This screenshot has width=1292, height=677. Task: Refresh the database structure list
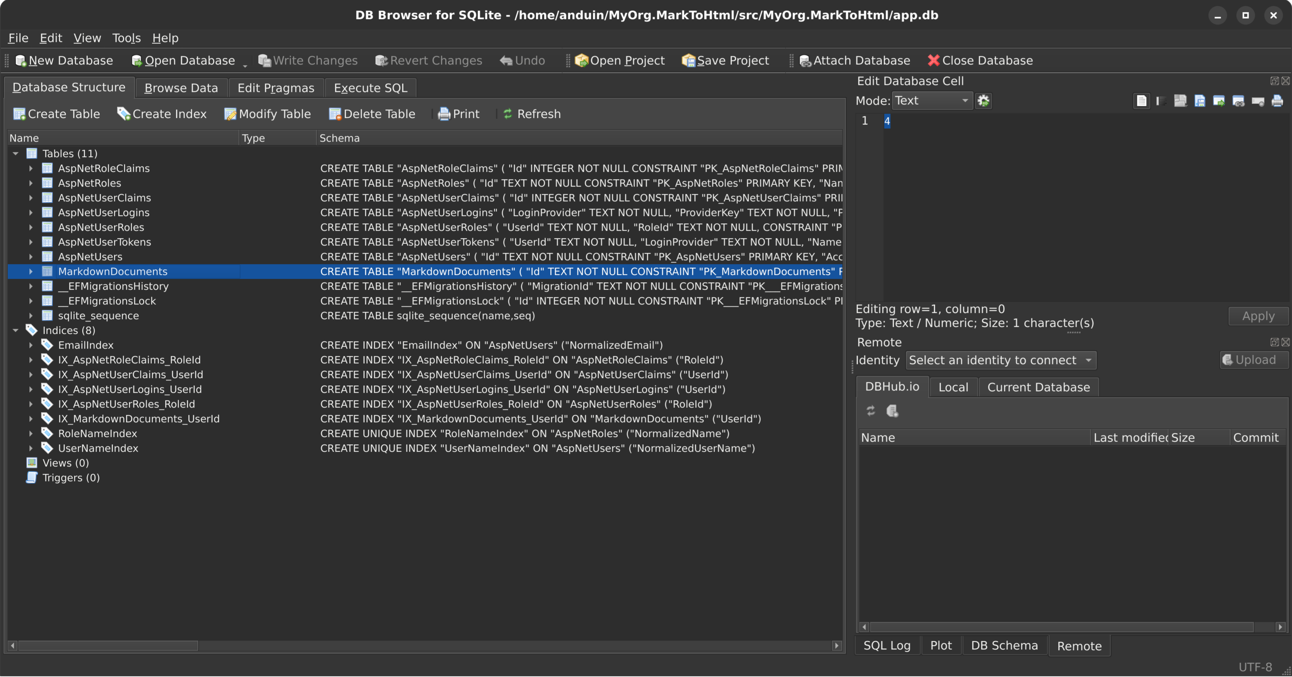point(531,114)
